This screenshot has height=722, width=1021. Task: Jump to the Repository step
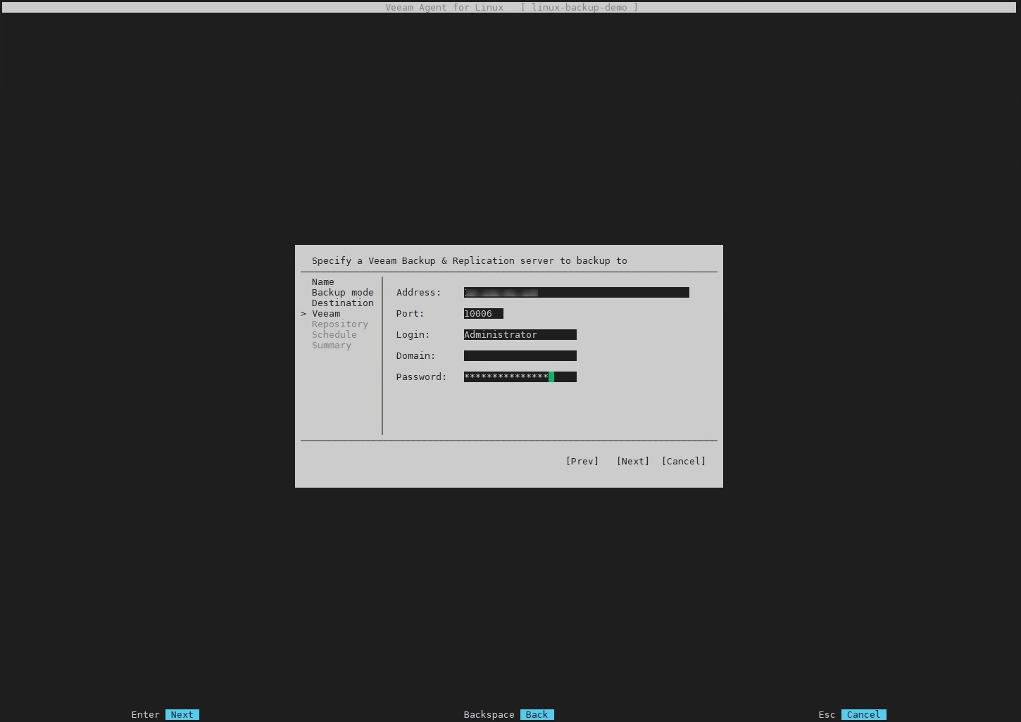click(339, 324)
